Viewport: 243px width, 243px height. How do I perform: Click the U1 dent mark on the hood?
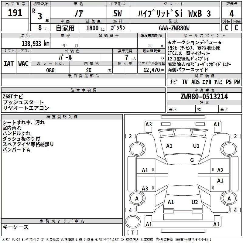point(196,146)
